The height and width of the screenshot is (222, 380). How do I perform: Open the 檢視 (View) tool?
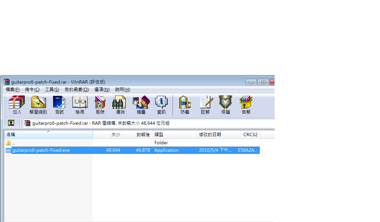pyautogui.click(x=80, y=105)
